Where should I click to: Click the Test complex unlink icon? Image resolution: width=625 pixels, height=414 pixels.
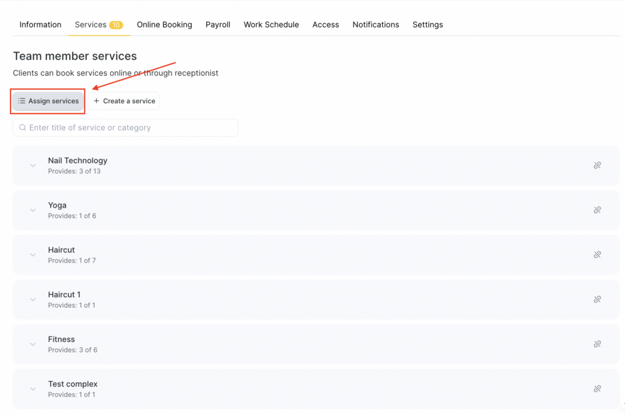tap(597, 388)
